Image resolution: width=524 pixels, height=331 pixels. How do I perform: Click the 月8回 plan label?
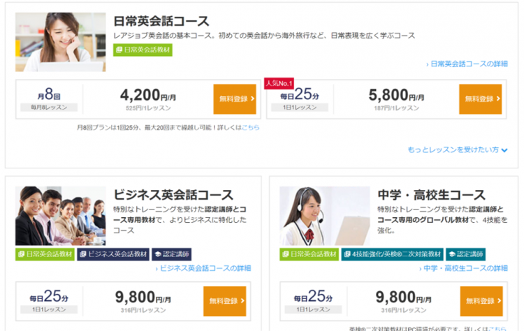click(49, 94)
